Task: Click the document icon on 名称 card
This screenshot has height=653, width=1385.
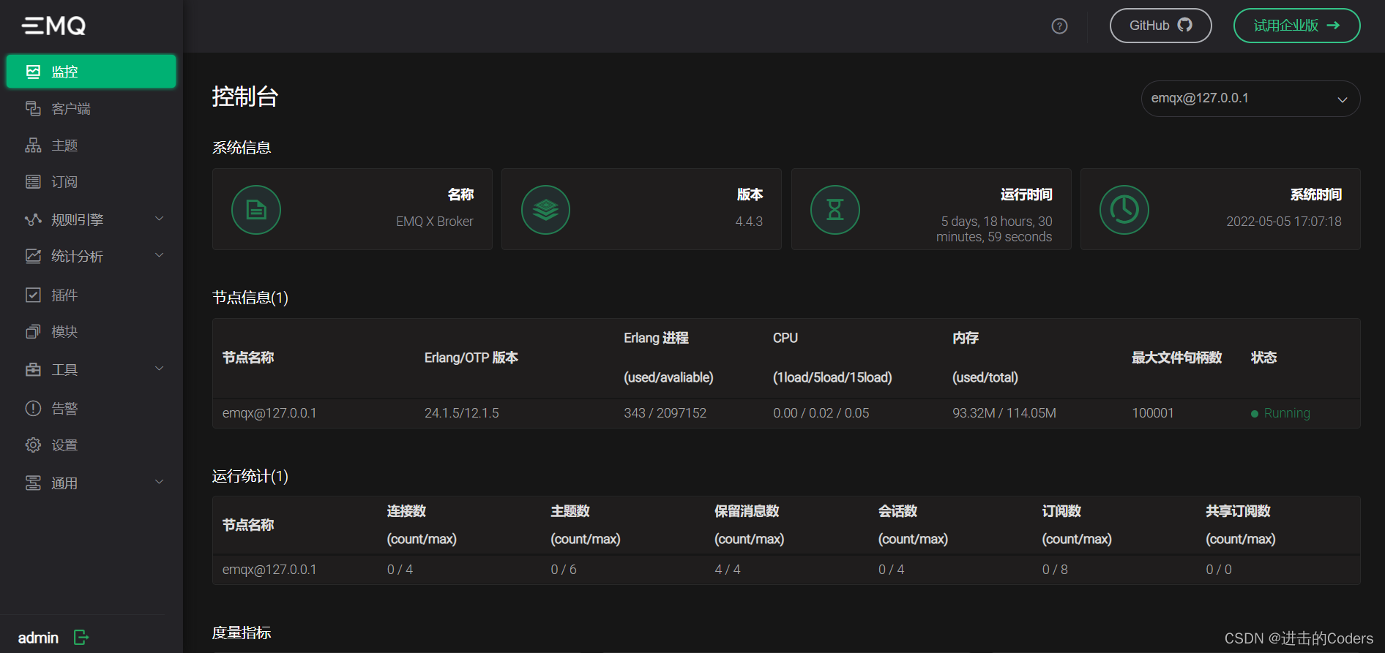Action: click(256, 210)
